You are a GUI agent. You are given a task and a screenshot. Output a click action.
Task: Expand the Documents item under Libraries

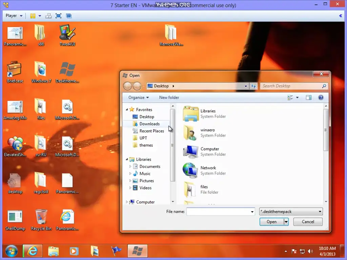(130, 166)
